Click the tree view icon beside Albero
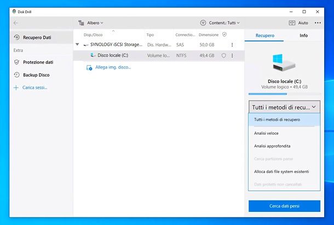Viewport: 334px width, 225px height. 81,23
